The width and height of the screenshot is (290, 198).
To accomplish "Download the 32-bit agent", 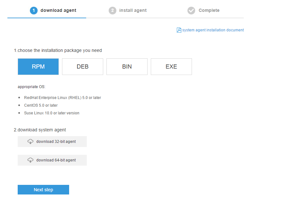I will pos(56,142).
